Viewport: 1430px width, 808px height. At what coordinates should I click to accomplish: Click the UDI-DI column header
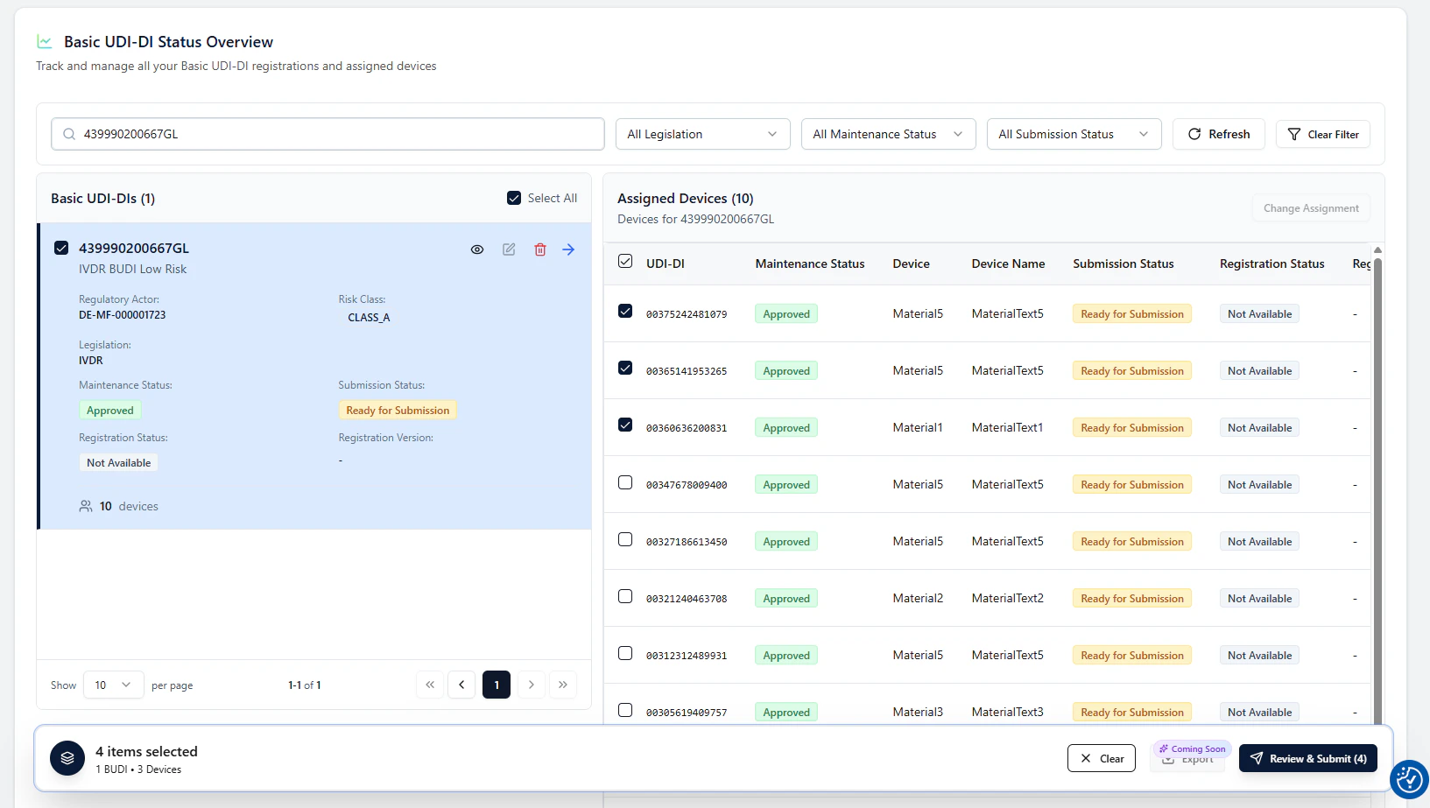coord(666,263)
